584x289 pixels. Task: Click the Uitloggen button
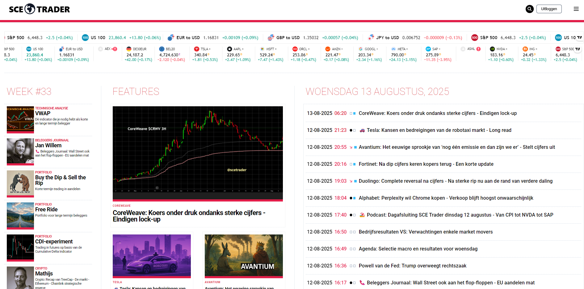coord(549,9)
